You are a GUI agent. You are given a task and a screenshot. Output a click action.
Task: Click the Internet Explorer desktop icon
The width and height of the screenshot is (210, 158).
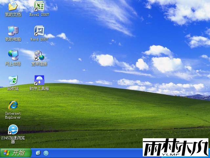[x=13, y=105]
